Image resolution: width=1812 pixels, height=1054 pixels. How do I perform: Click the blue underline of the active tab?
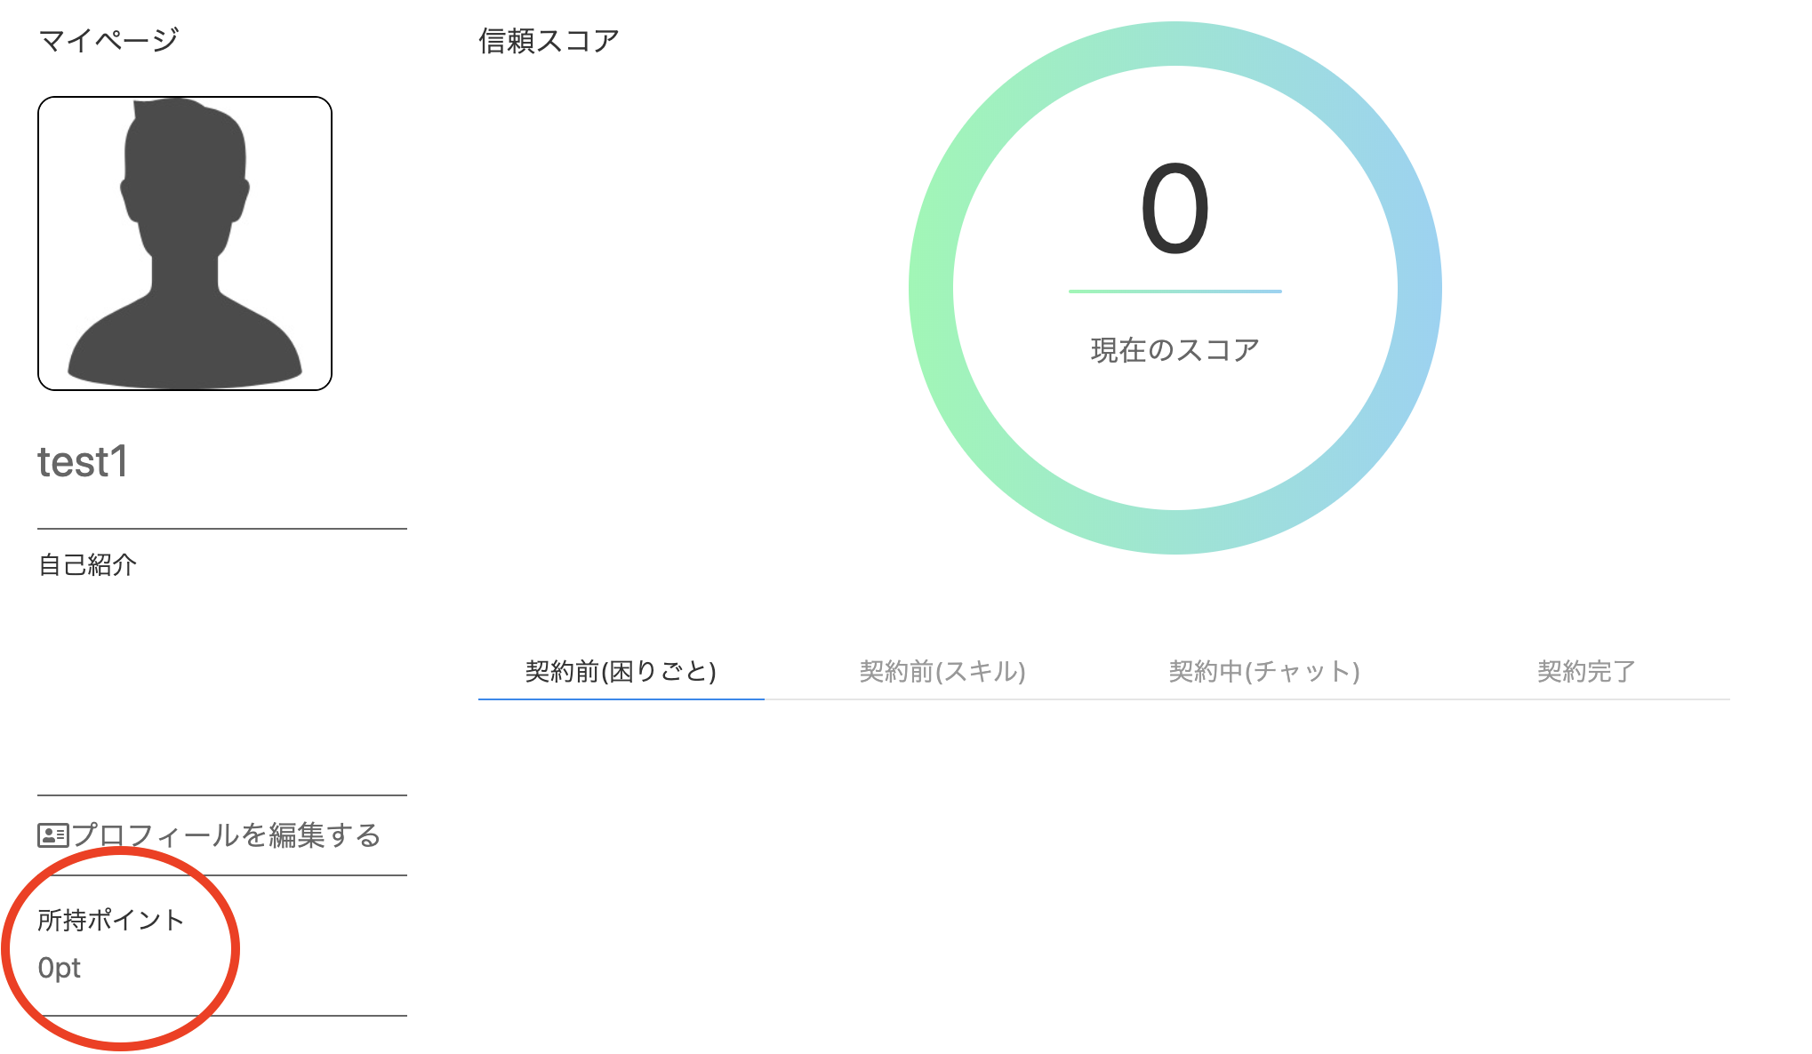pyautogui.click(x=621, y=701)
